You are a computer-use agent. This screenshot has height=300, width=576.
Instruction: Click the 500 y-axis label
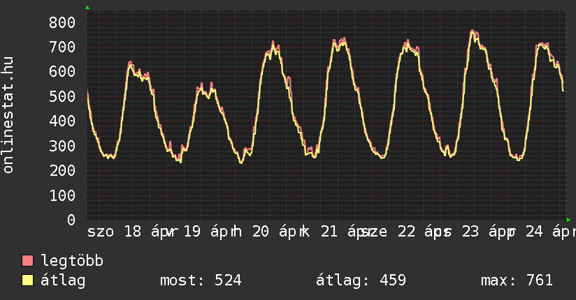pyautogui.click(x=62, y=96)
